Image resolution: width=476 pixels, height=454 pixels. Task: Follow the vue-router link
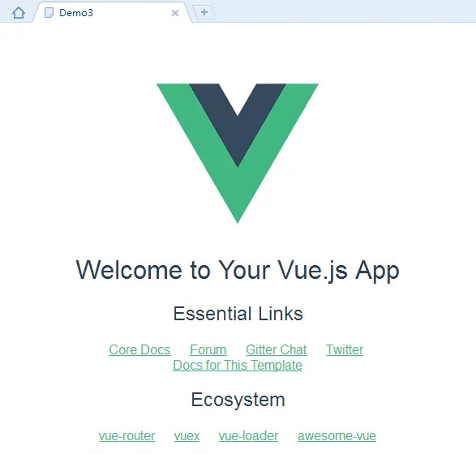point(127,436)
